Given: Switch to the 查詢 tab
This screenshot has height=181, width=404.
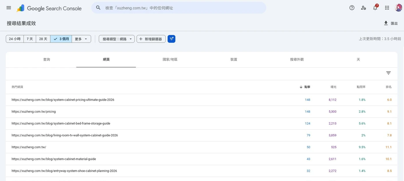Looking at the screenshot, I should click(x=46, y=59).
